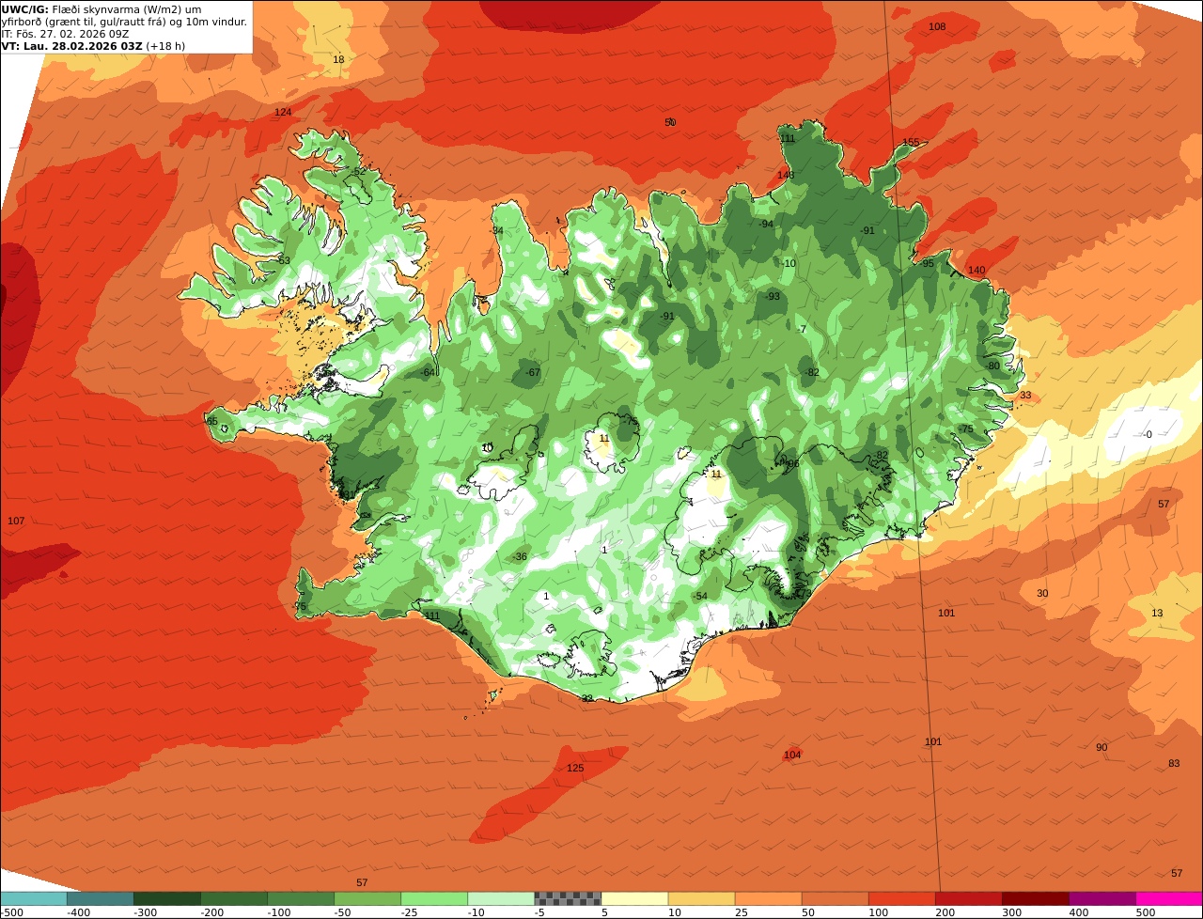Screen dimensions: 1203x919
Task: Pick the -25 to -10 light green swatch
Action: coord(434,898)
